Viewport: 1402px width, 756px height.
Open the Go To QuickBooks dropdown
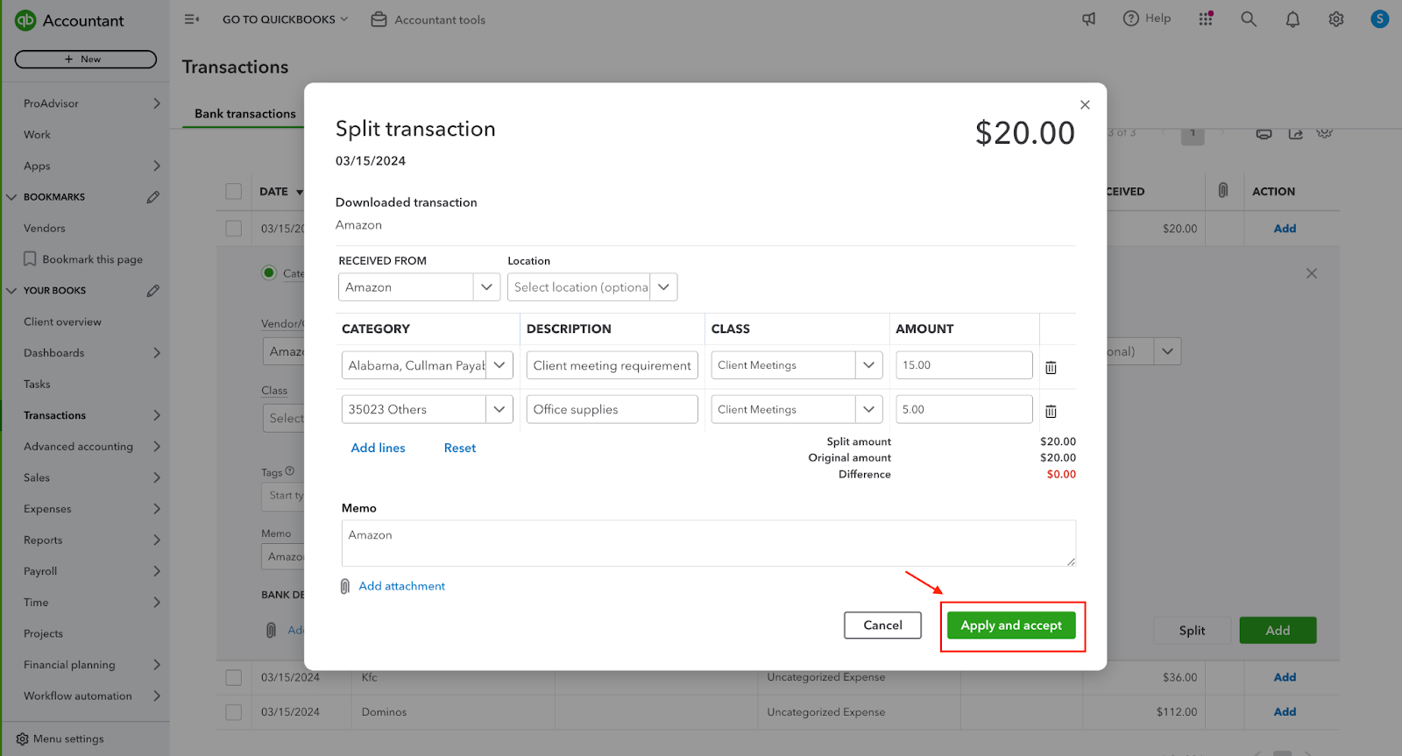tap(286, 19)
